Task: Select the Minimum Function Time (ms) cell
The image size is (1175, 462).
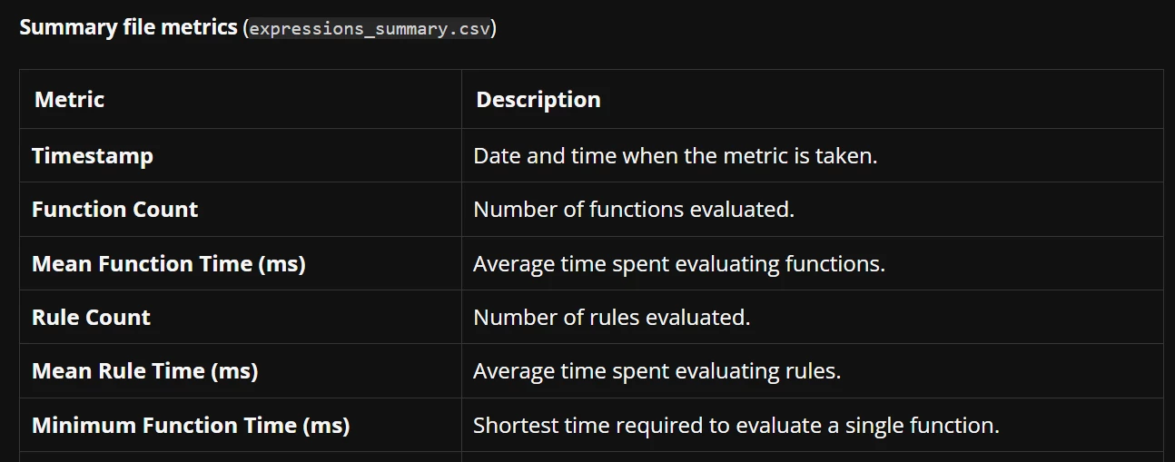Action: click(x=241, y=424)
